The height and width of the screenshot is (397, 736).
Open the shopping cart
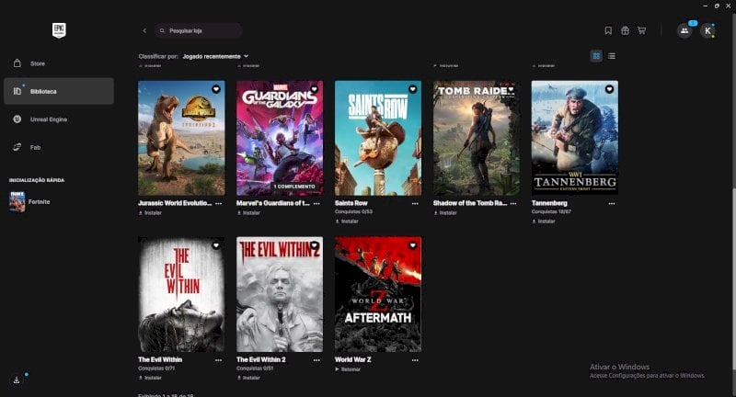pyautogui.click(x=641, y=31)
